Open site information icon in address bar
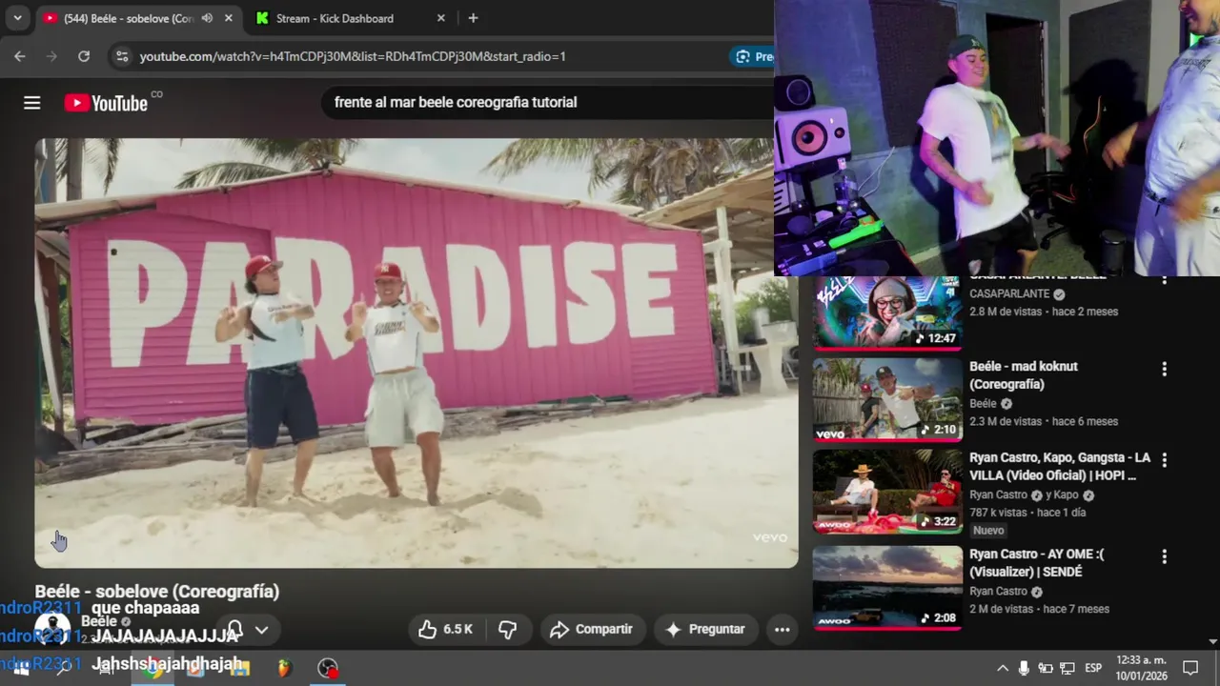Viewport: 1220px width, 686px height. [x=121, y=56]
